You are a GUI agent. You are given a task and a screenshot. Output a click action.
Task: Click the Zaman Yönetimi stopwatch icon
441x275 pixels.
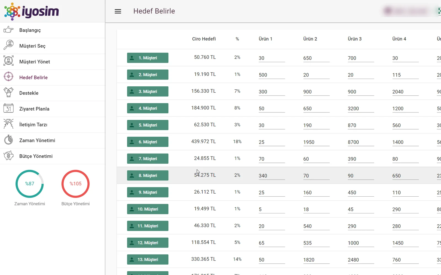(x=9, y=140)
